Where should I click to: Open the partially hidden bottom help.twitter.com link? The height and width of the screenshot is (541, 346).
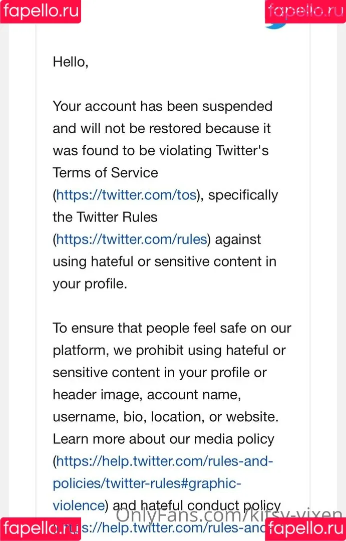[172, 528]
